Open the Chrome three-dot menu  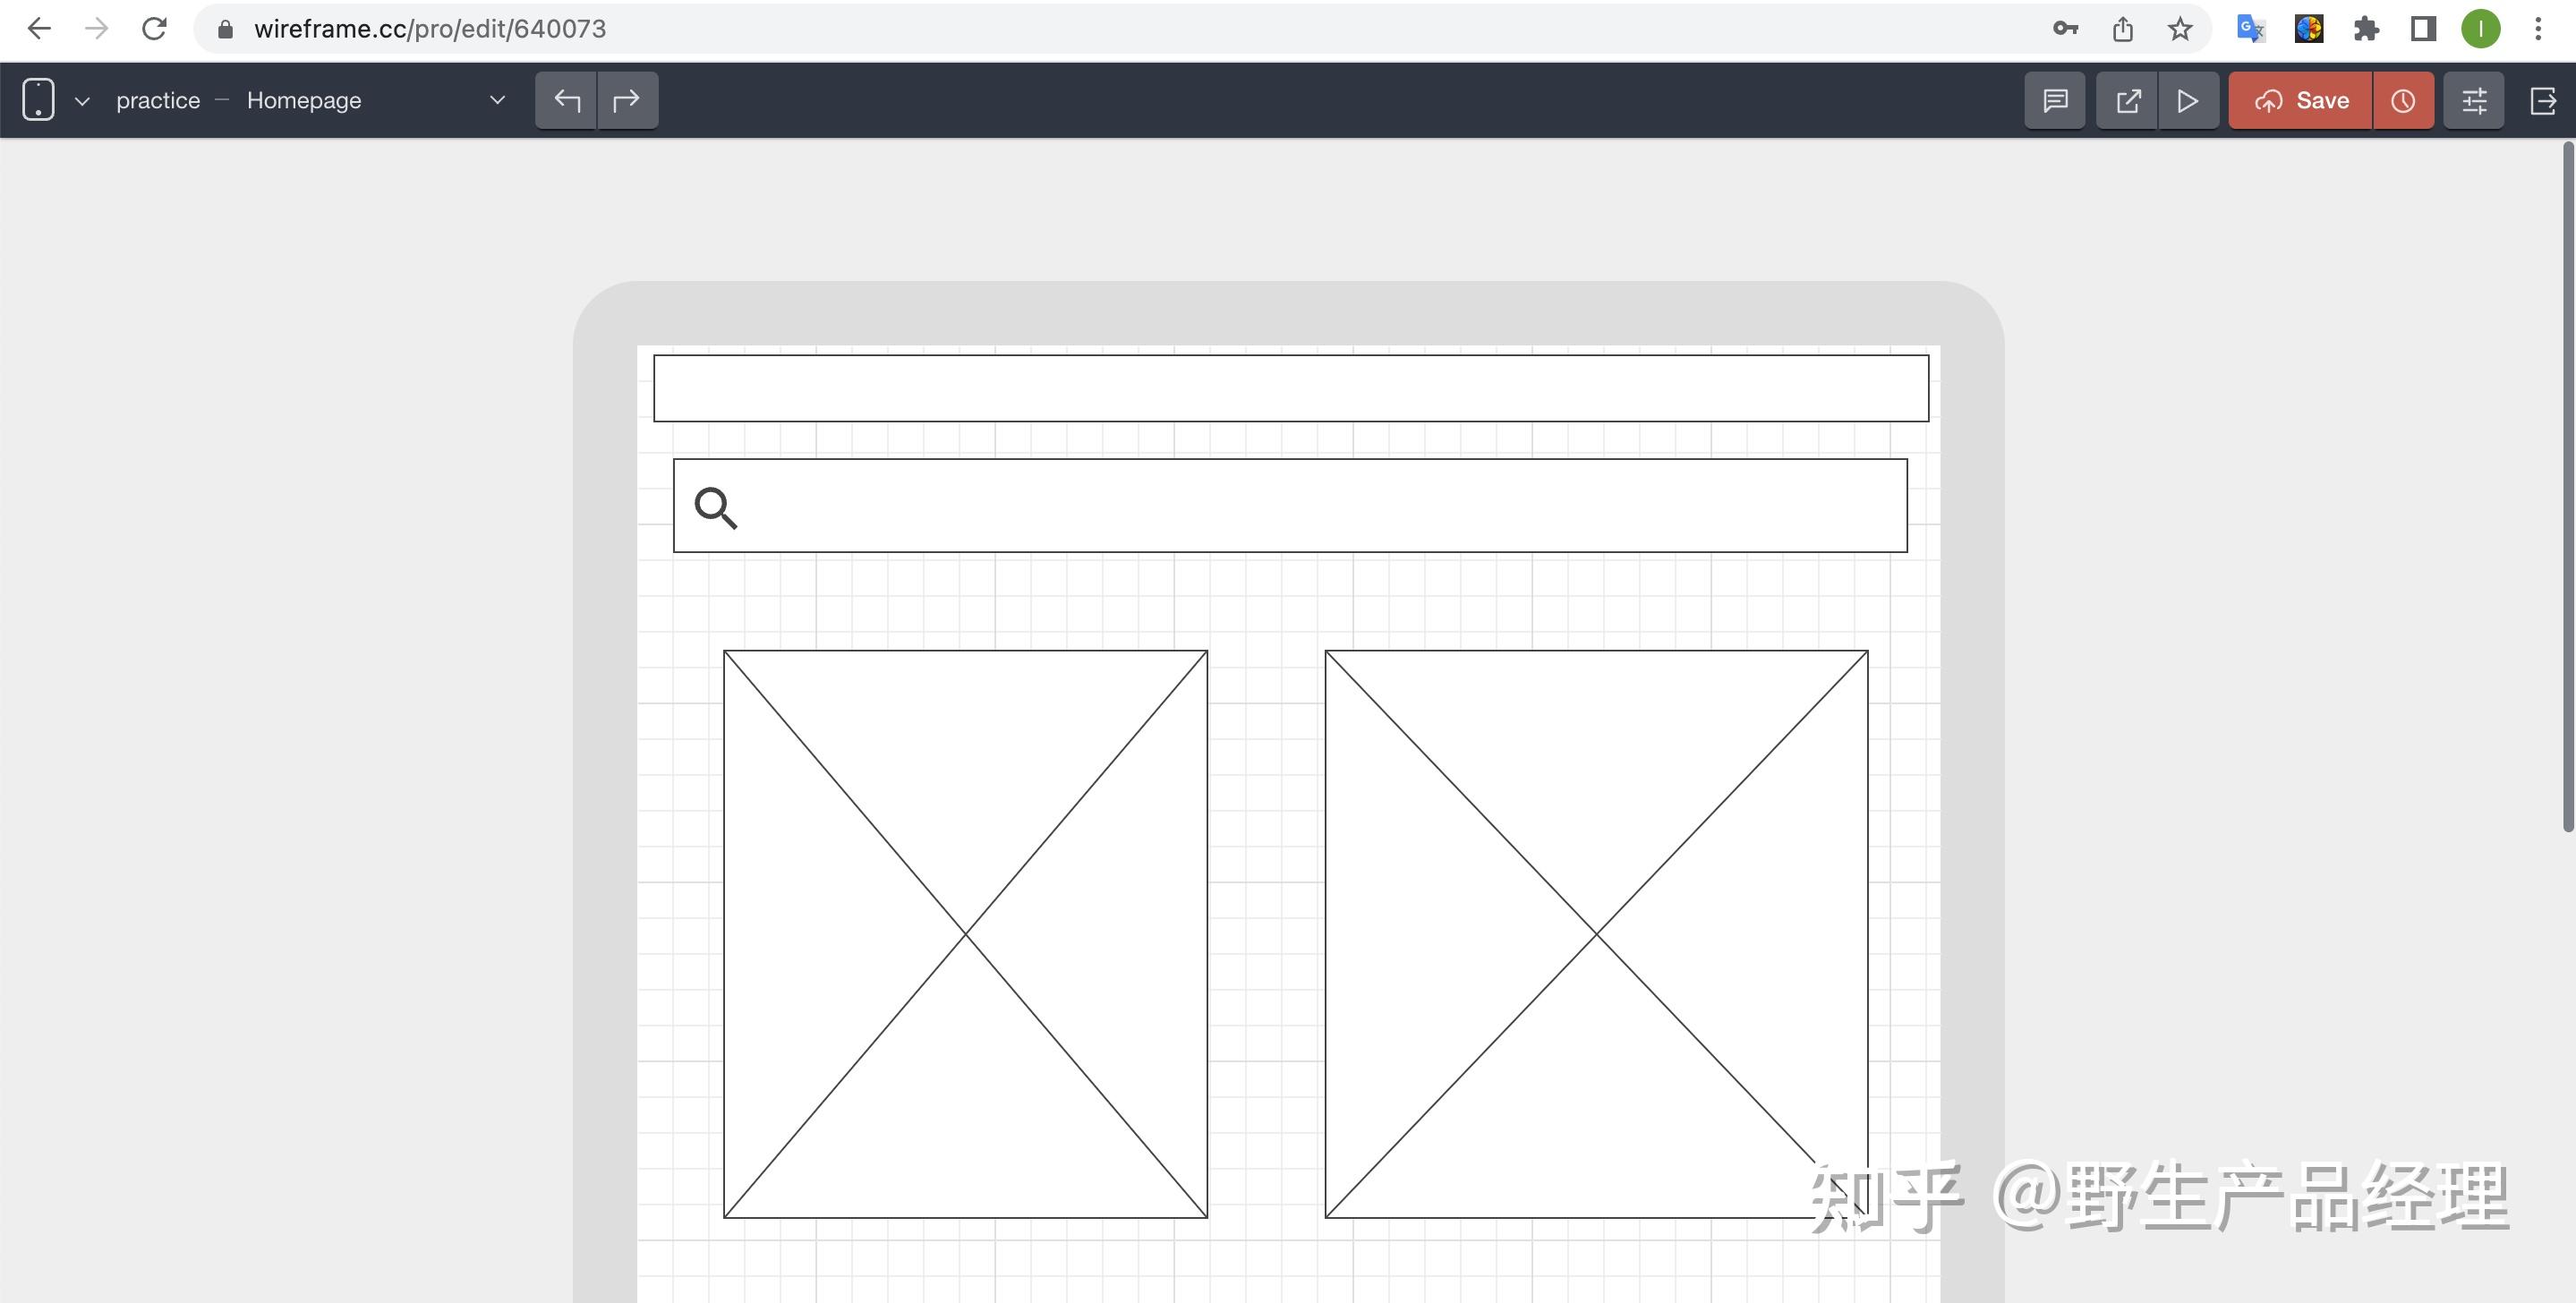[x=2538, y=29]
